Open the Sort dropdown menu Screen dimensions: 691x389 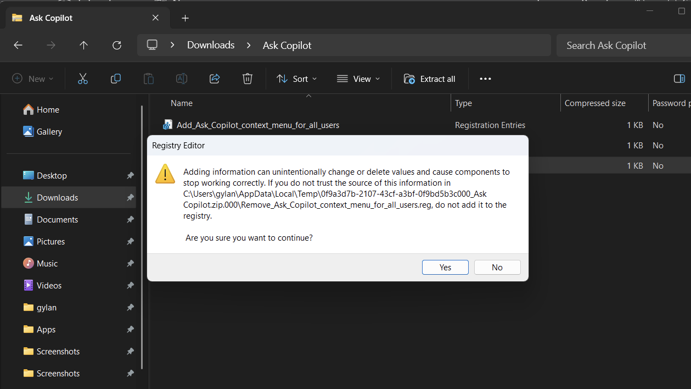point(297,79)
